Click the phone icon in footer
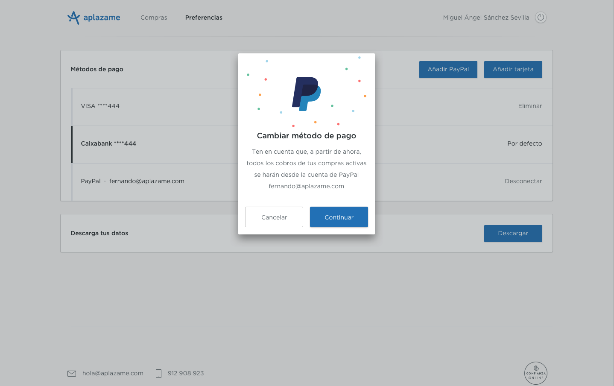614x386 pixels. [x=158, y=374]
